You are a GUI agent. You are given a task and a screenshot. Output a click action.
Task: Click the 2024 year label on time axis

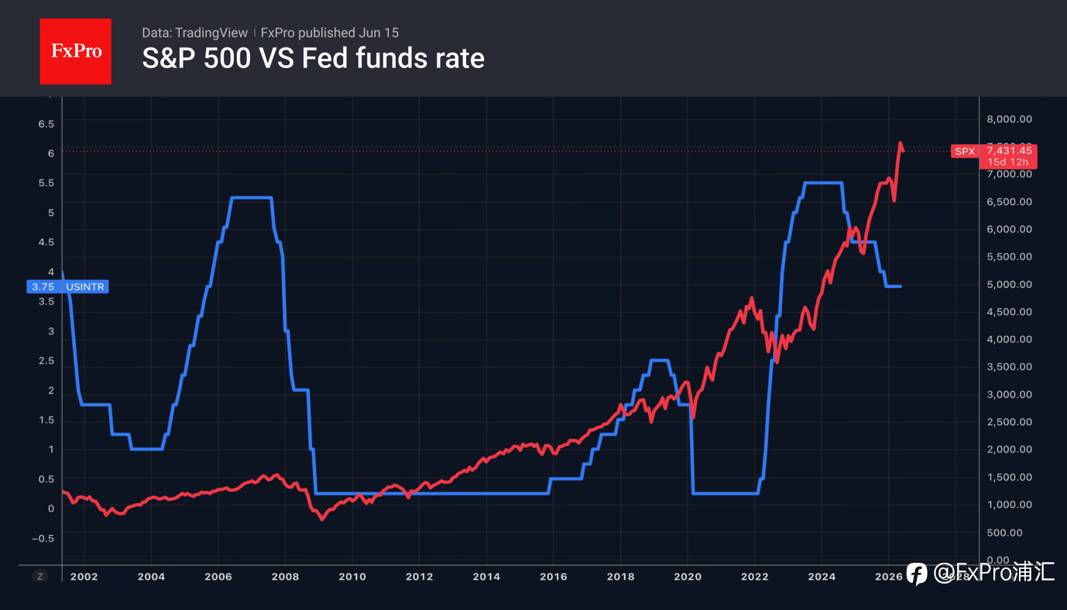pyautogui.click(x=822, y=576)
